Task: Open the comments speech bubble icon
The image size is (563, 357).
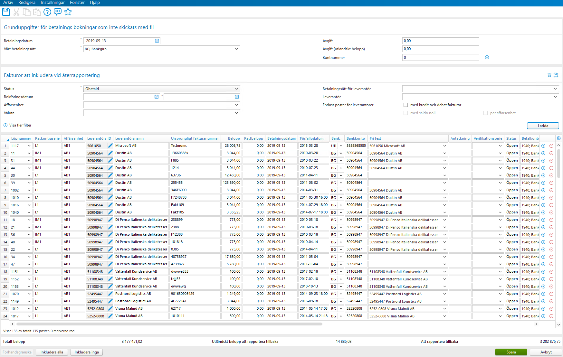Action: tap(57, 12)
